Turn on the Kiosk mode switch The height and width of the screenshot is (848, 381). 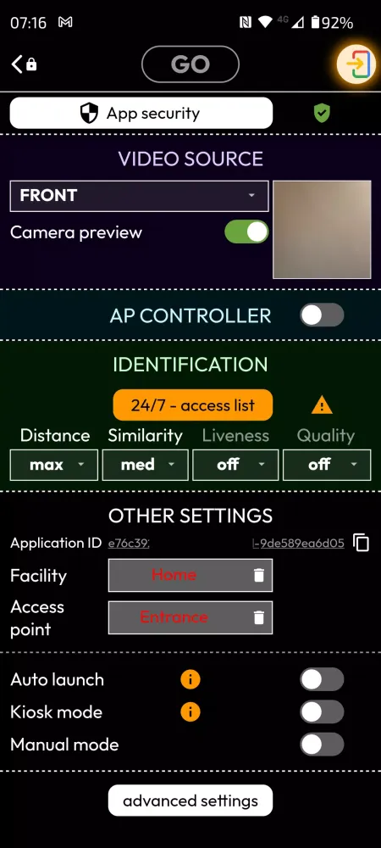[322, 711]
